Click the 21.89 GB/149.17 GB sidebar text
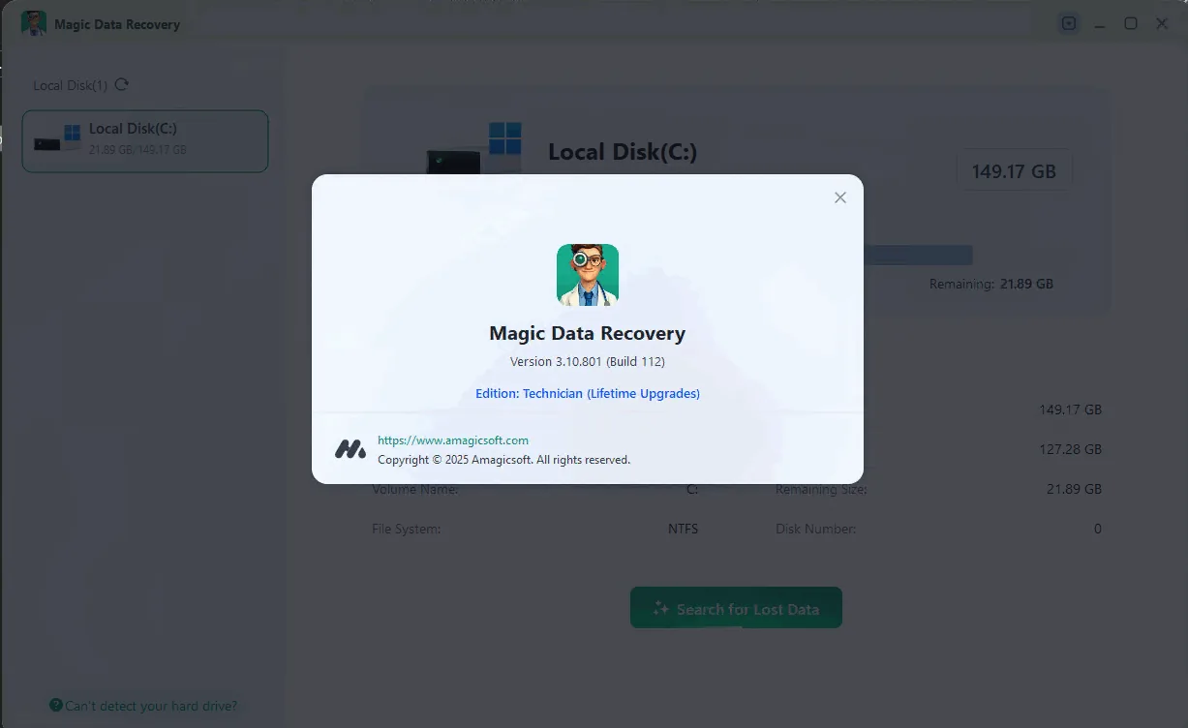Image resolution: width=1188 pixels, height=728 pixels. coord(137,150)
